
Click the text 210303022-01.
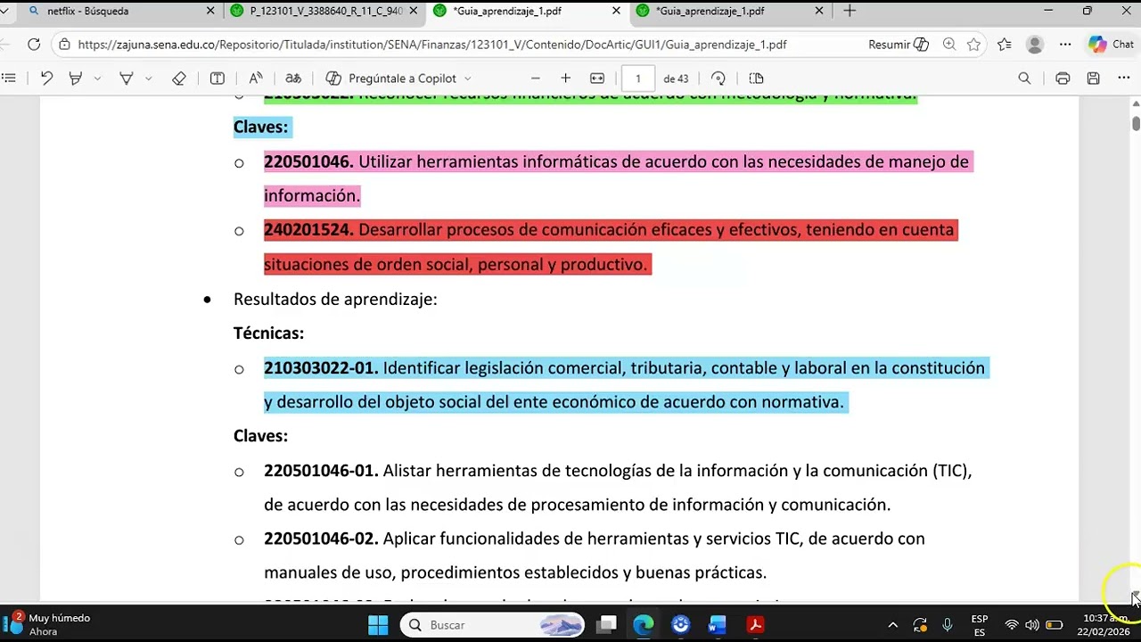[321, 367]
